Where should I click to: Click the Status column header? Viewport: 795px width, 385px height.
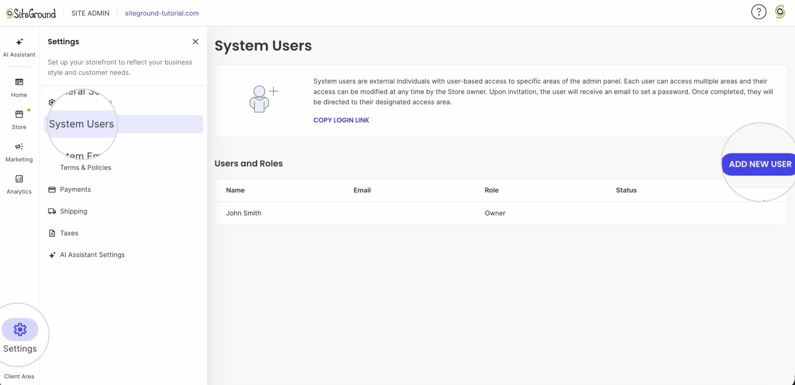(626, 190)
